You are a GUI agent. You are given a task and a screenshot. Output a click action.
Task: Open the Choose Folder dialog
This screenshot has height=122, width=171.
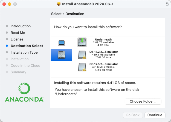point(143,101)
